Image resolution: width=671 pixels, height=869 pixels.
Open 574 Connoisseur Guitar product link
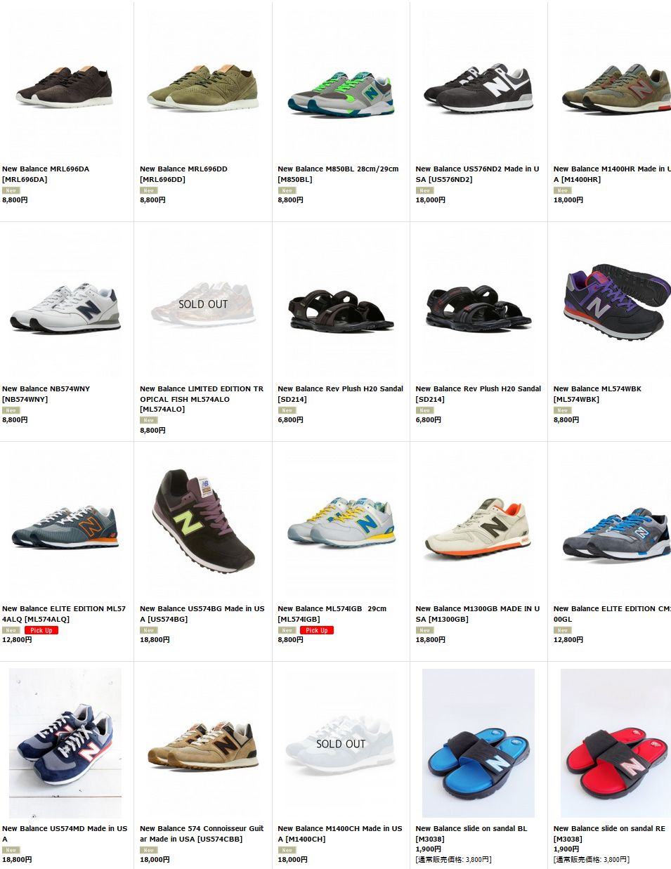[202, 834]
